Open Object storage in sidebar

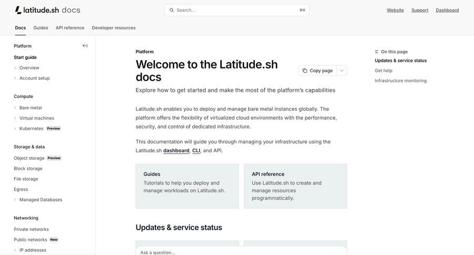click(29, 158)
